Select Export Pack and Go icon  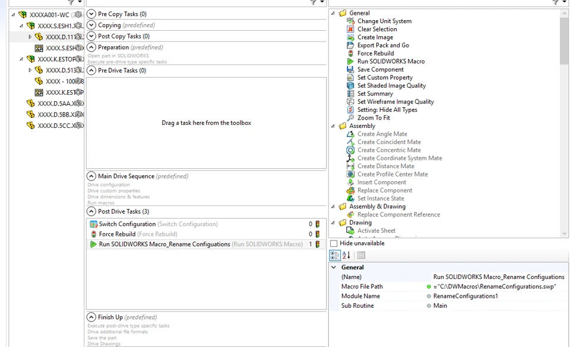click(350, 46)
